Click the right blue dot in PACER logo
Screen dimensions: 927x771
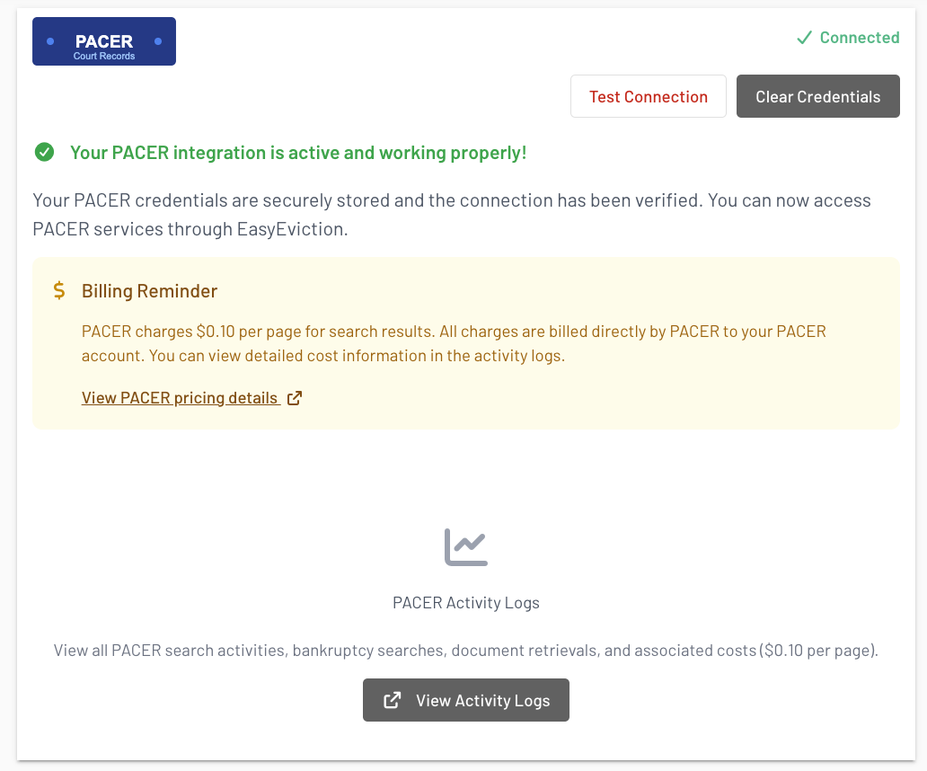158,41
